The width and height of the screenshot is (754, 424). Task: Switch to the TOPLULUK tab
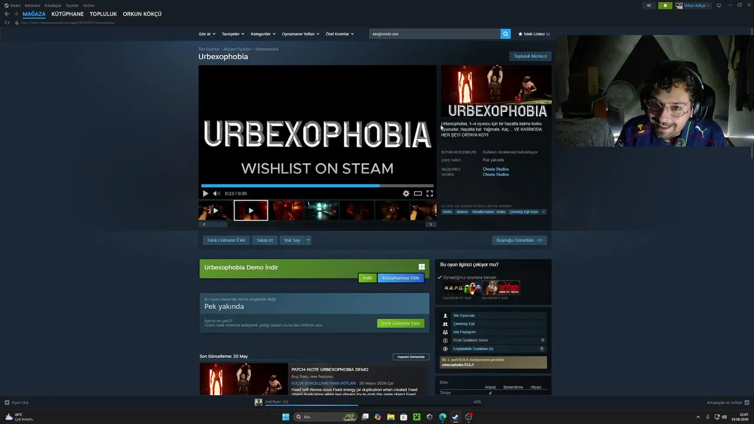click(x=103, y=14)
